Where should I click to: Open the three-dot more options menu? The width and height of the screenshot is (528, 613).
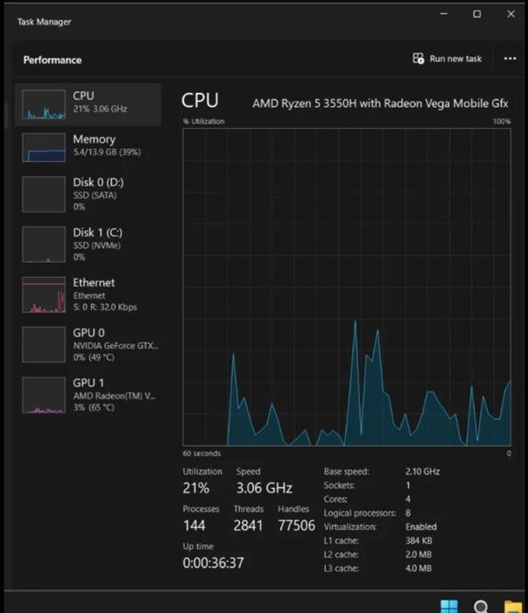click(x=510, y=59)
